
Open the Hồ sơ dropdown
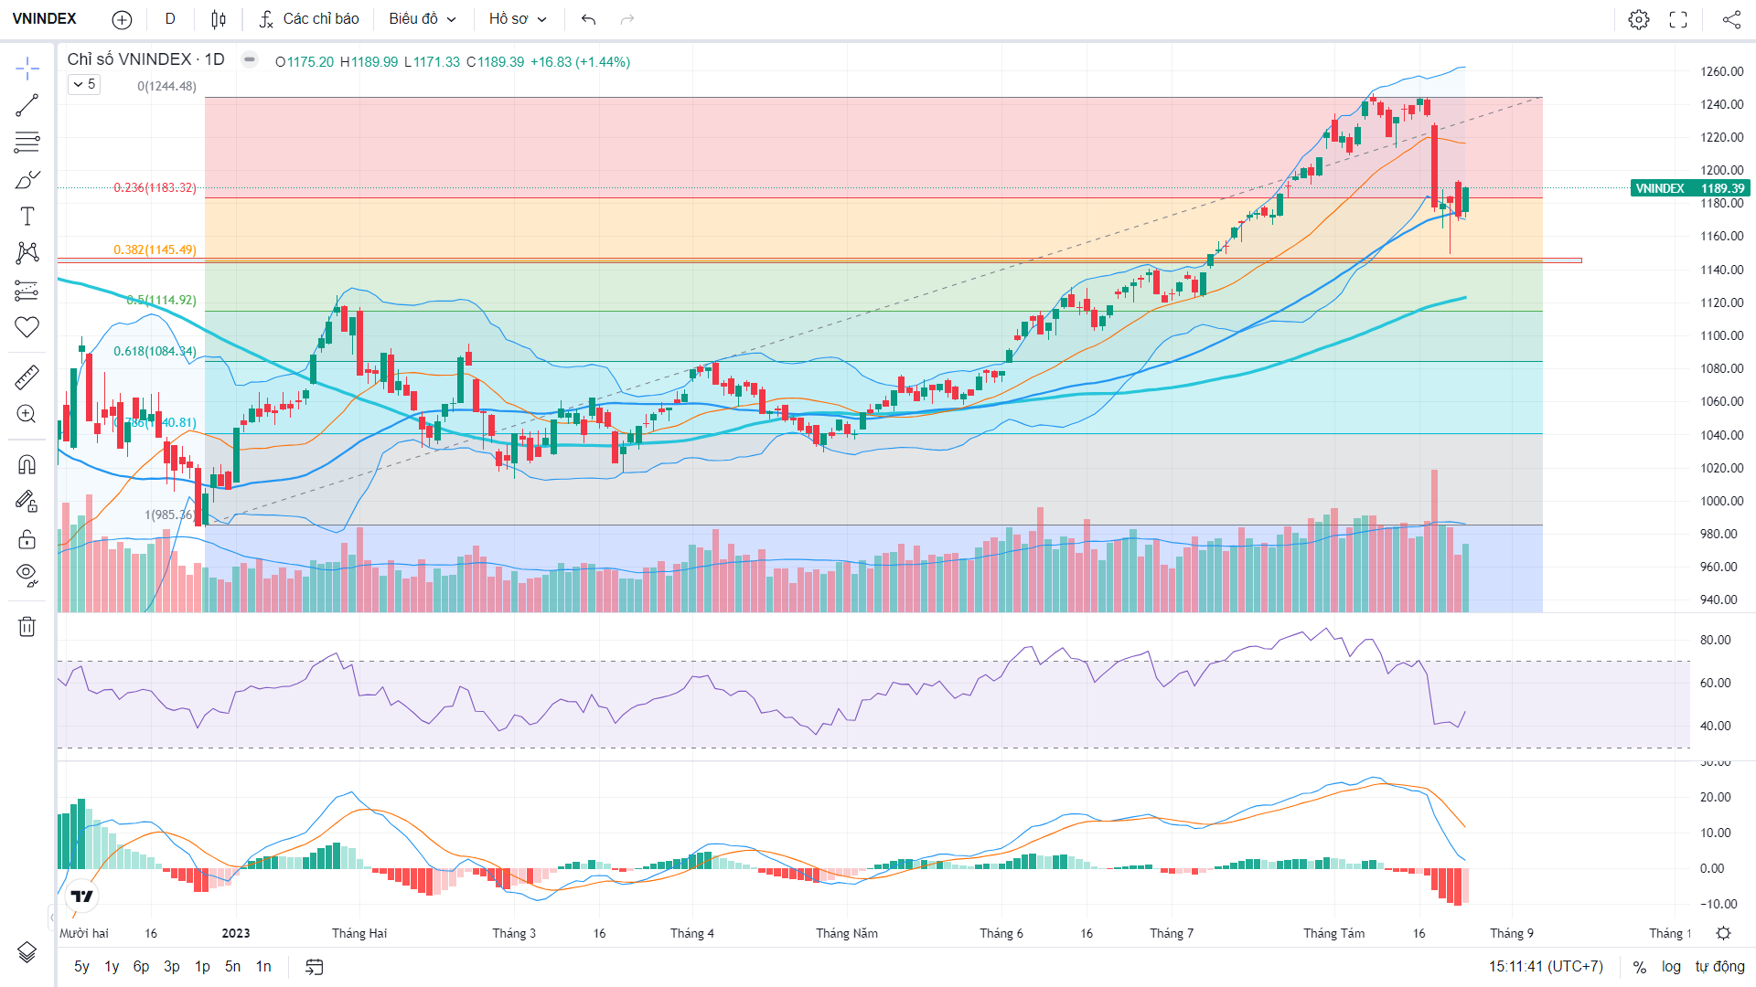pyautogui.click(x=518, y=19)
